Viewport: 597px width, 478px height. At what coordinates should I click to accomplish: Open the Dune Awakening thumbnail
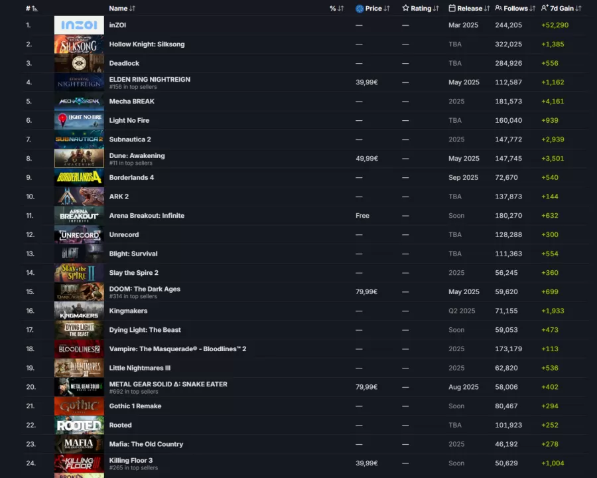pyautogui.click(x=79, y=159)
